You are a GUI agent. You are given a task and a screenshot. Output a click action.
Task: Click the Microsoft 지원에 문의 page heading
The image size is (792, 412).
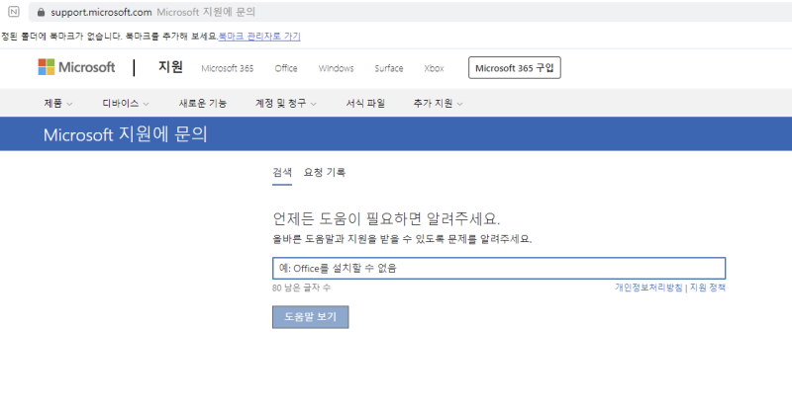[x=126, y=134]
